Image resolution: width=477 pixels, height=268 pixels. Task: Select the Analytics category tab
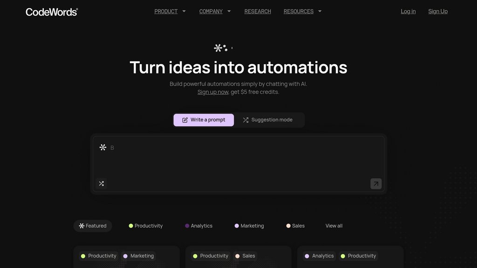coord(198,226)
